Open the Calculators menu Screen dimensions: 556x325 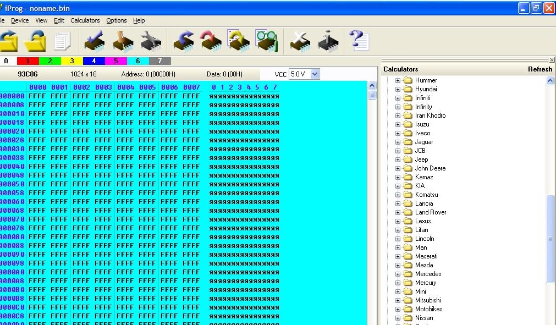pos(85,20)
